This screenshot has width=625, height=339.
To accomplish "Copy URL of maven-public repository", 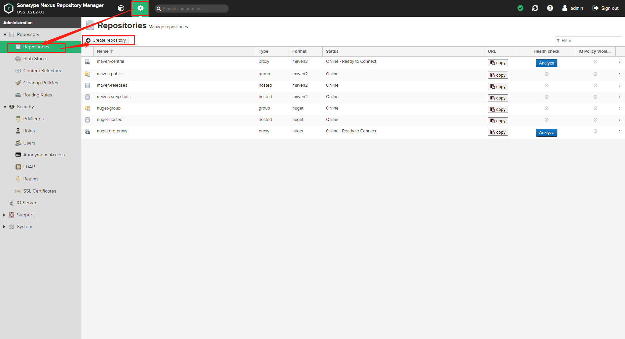I will pyautogui.click(x=498, y=75).
